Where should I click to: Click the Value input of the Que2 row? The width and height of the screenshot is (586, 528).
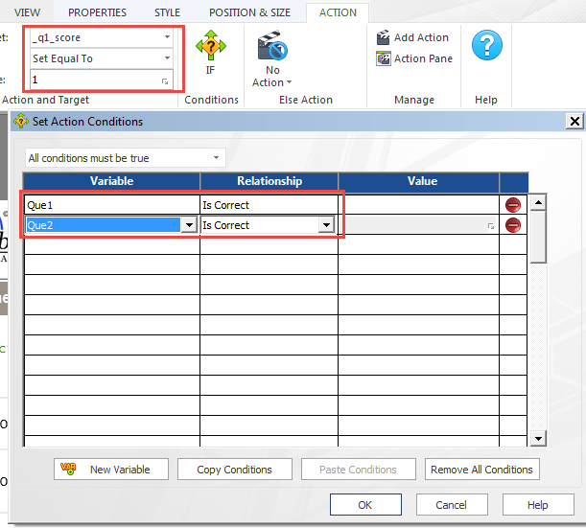tap(418, 225)
